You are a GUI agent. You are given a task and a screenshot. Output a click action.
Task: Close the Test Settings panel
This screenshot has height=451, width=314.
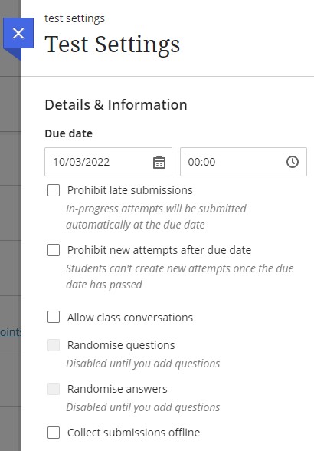[18, 34]
